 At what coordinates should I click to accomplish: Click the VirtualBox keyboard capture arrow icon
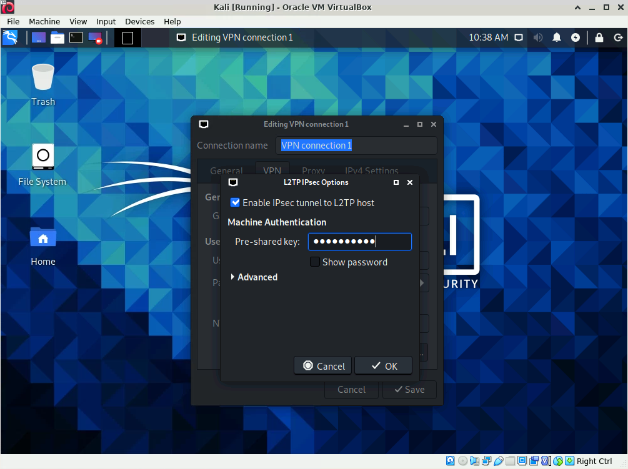tap(569, 461)
